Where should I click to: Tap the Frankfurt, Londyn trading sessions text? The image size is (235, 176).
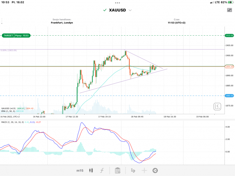tap(62, 23)
